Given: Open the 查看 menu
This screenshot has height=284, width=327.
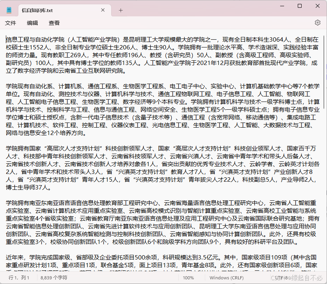Looking at the screenshot, I should (54, 23).
